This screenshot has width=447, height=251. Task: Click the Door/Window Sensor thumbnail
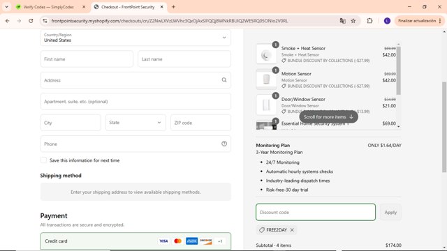(x=266, y=105)
